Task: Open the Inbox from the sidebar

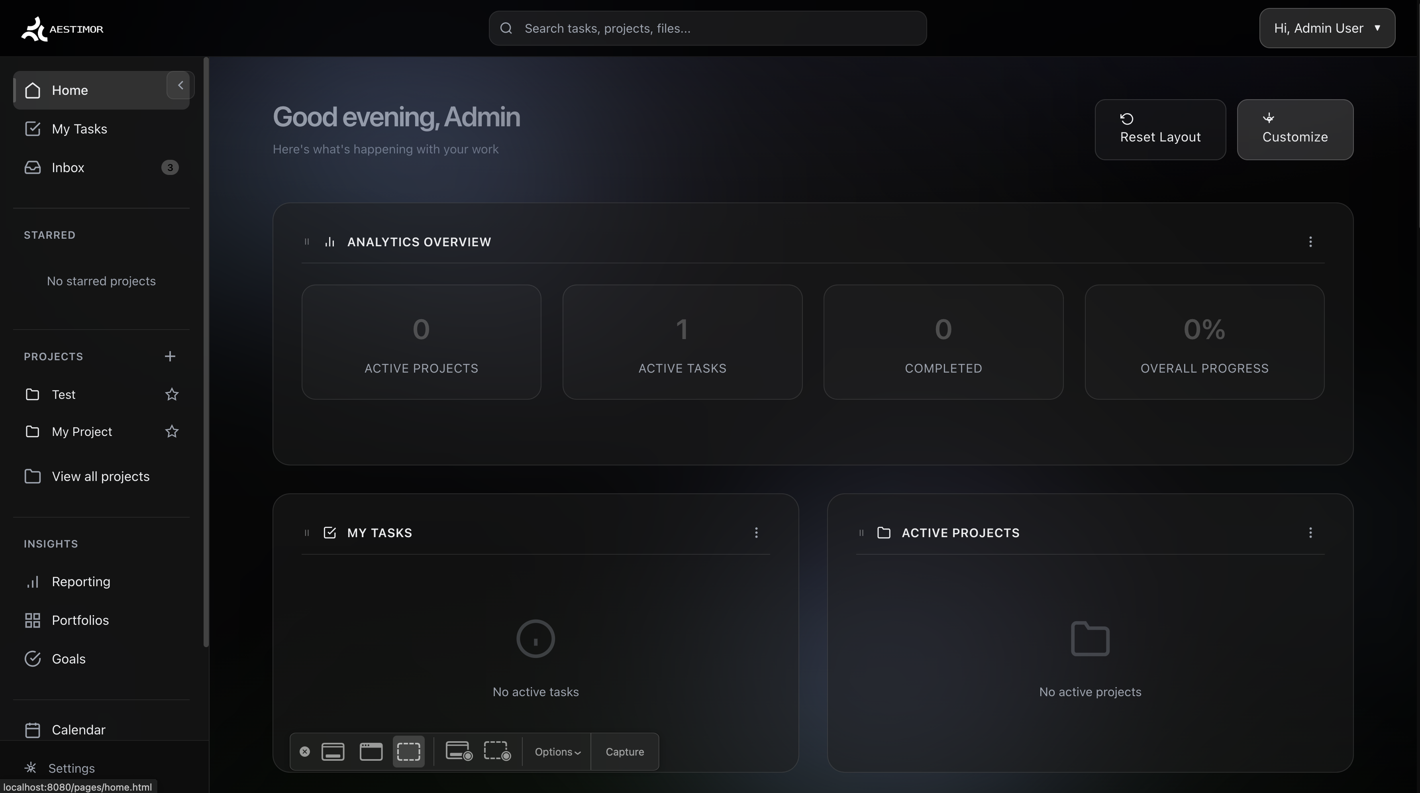Action: (x=68, y=168)
